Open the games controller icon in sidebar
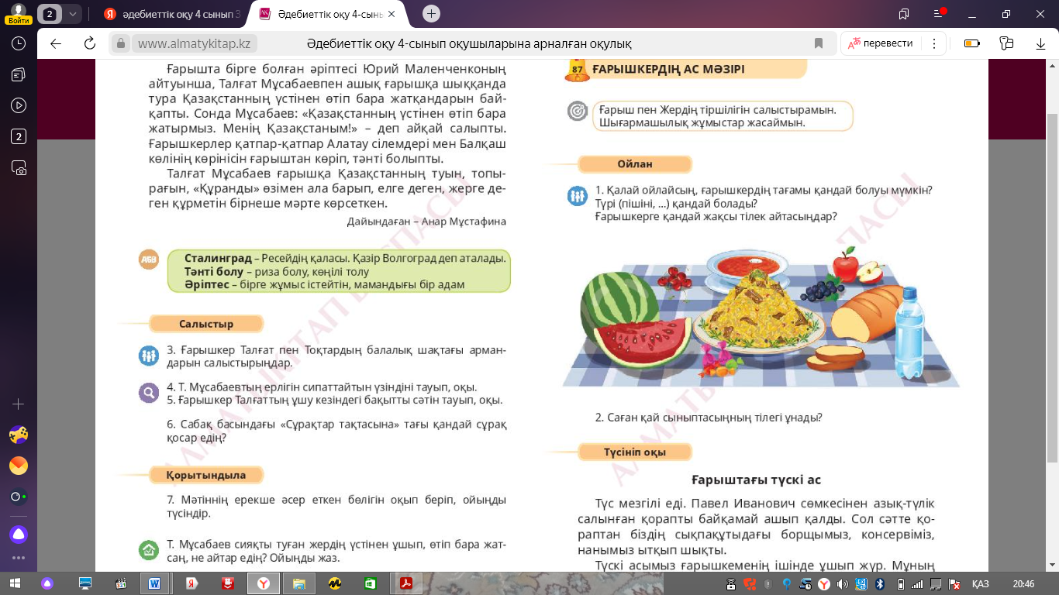 (19, 435)
